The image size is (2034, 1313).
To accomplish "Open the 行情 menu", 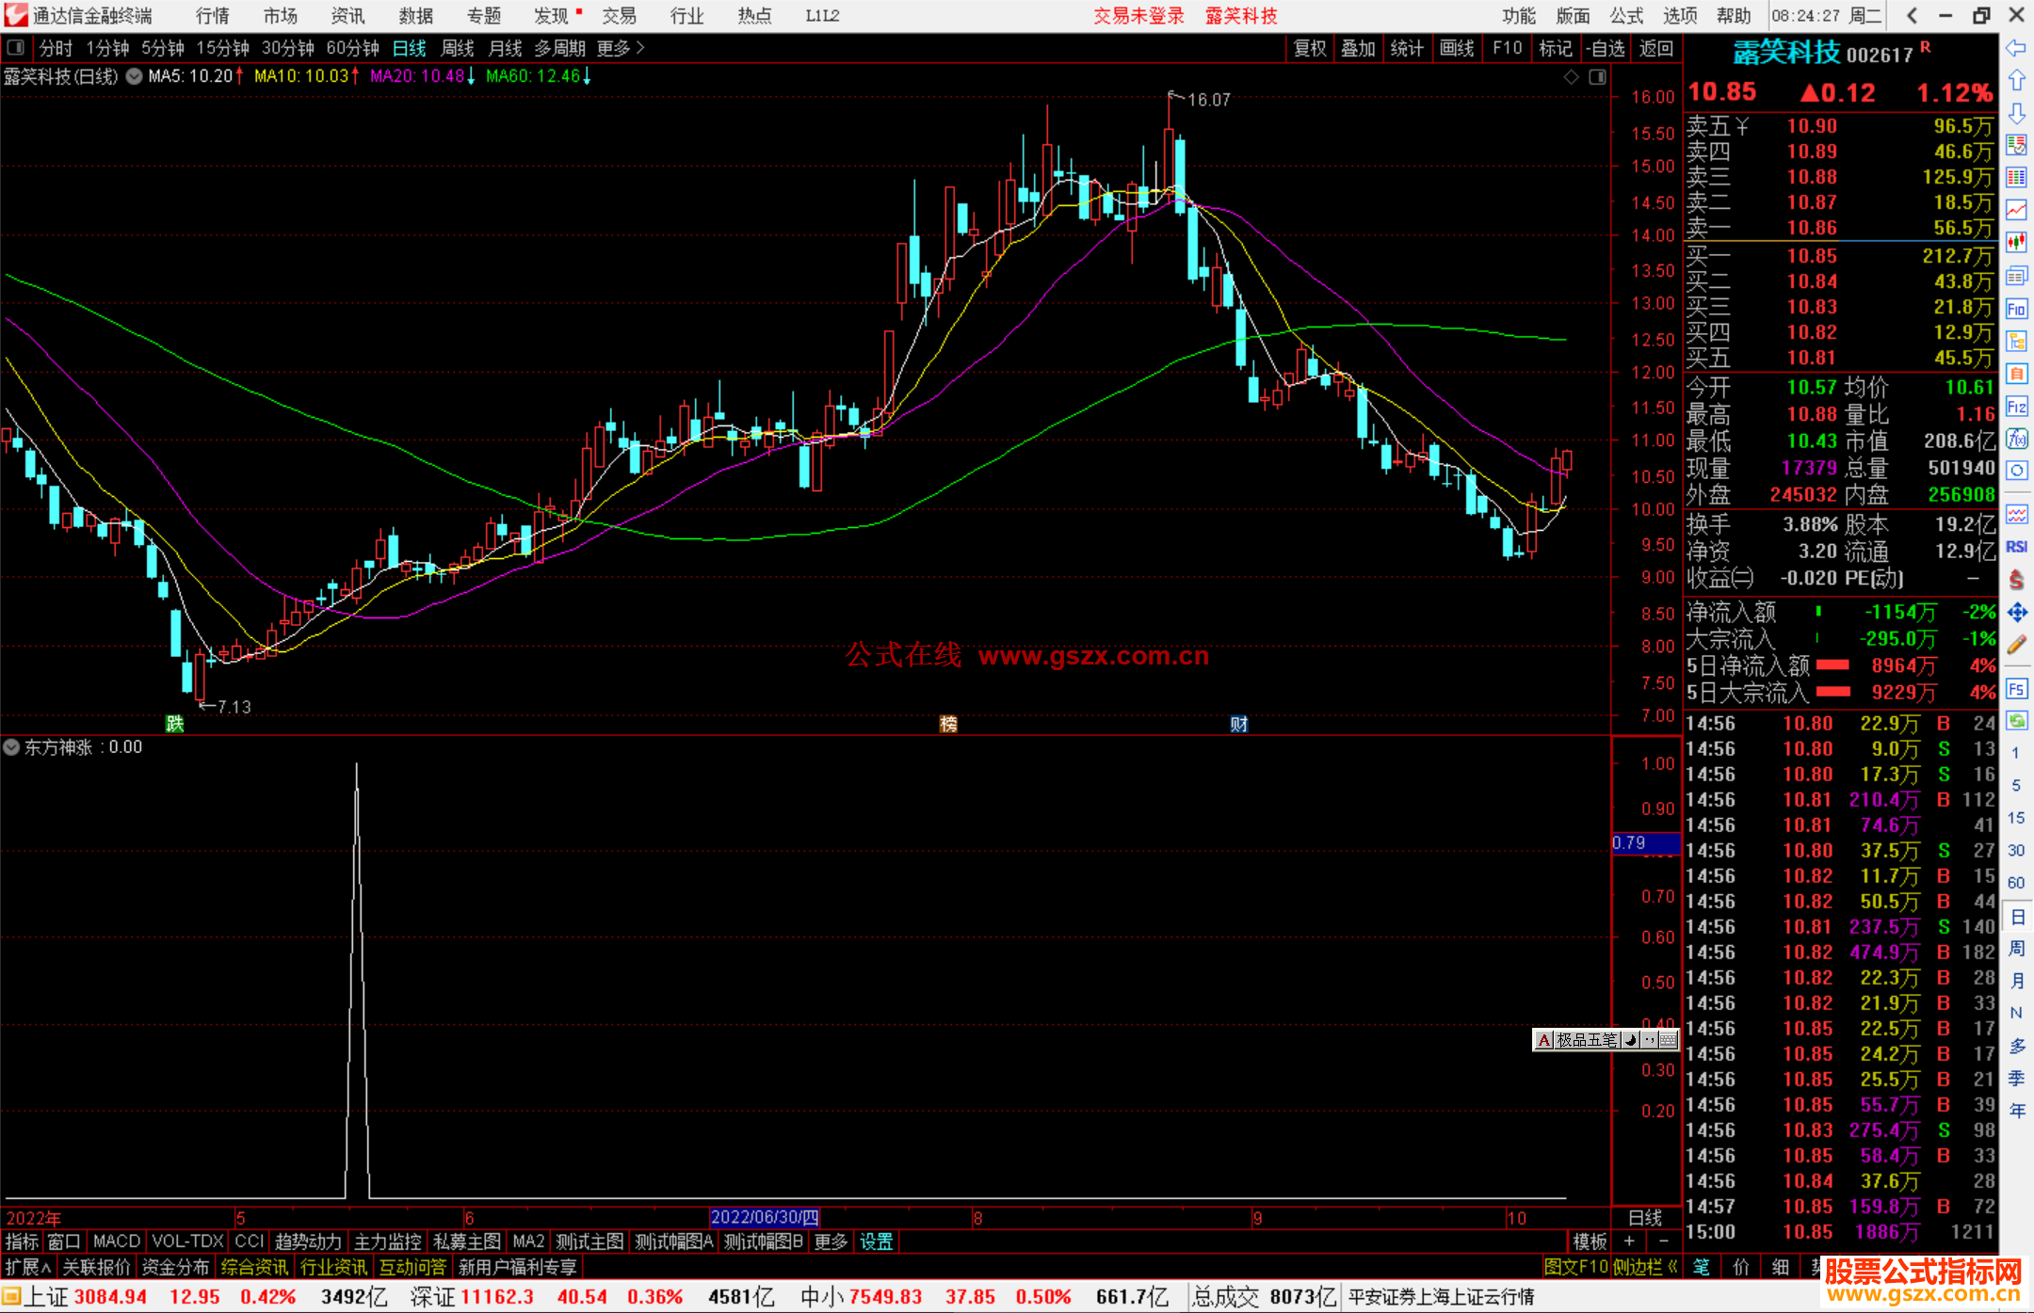I will 213,16.
